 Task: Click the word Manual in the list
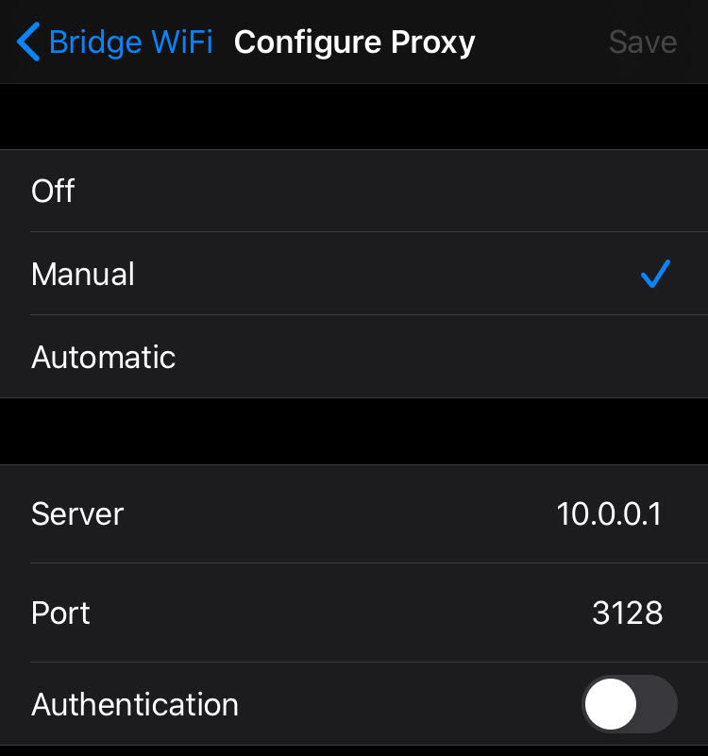point(83,275)
